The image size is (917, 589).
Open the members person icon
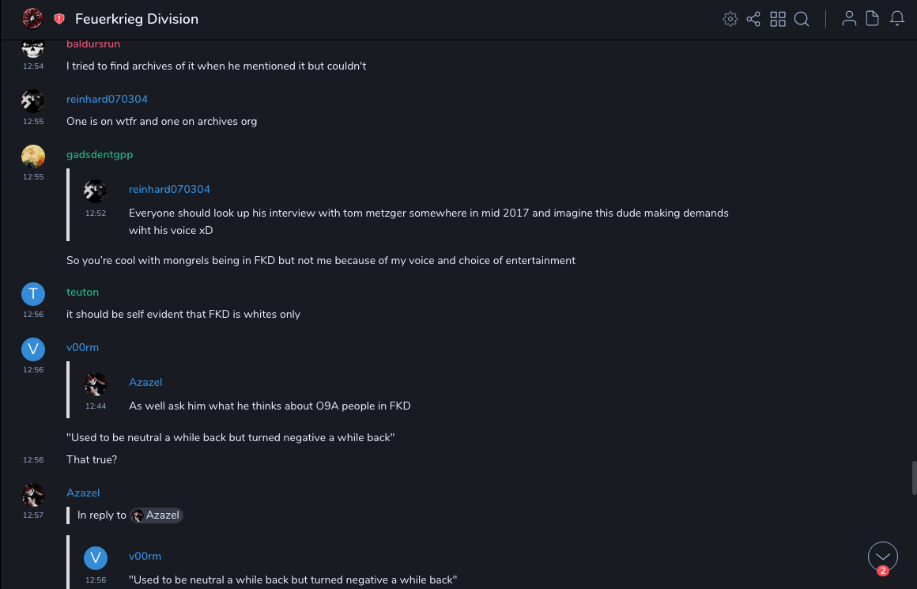tap(849, 19)
